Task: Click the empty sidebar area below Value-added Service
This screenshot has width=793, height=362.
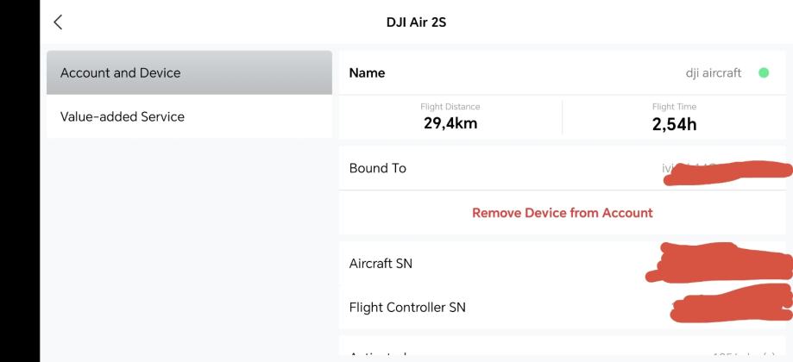Action: (x=189, y=250)
